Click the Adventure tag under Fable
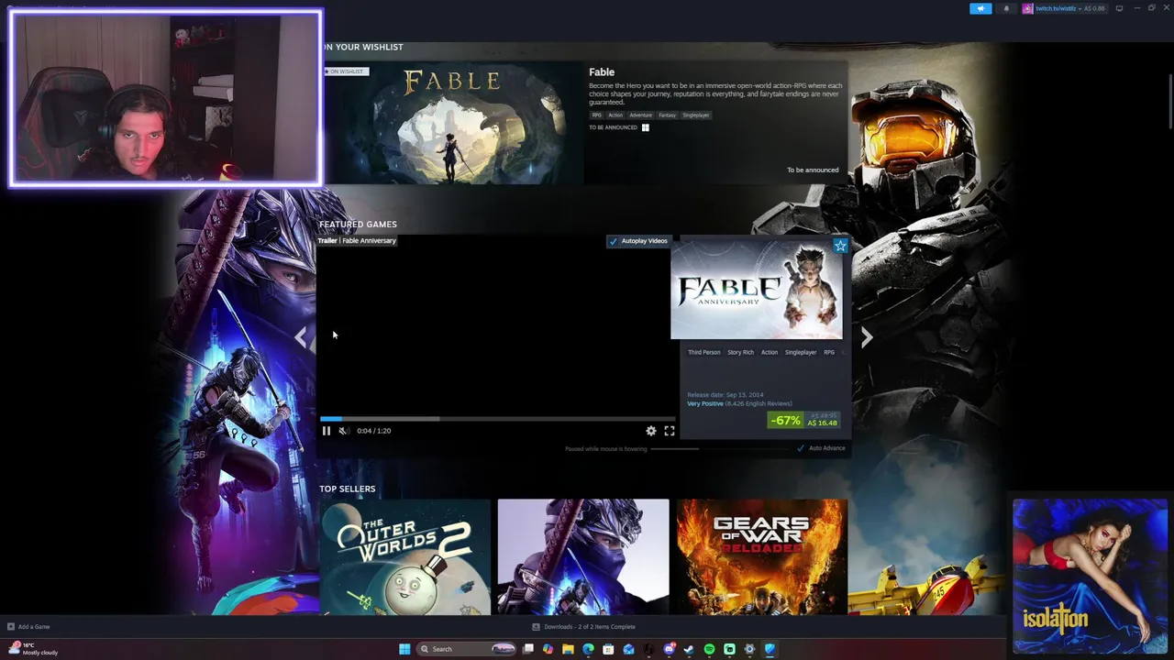 pyautogui.click(x=640, y=115)
